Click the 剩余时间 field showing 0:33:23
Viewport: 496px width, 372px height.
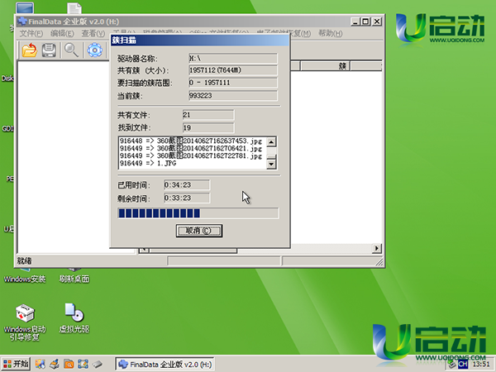(x=187, y=198)
